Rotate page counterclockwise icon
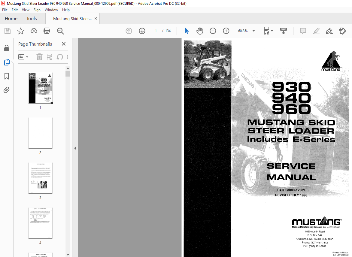Screen dimensions: 352x257 coord(60,57)
